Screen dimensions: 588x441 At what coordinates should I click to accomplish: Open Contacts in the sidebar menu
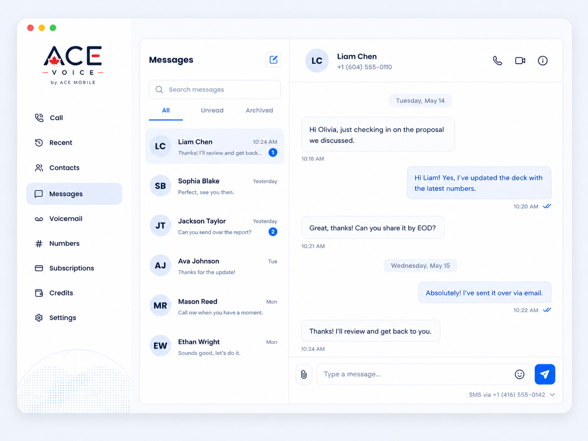click(74, 168)
